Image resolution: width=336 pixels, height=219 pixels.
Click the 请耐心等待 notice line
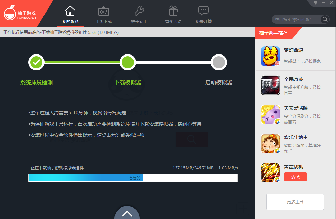click(115, 124)
